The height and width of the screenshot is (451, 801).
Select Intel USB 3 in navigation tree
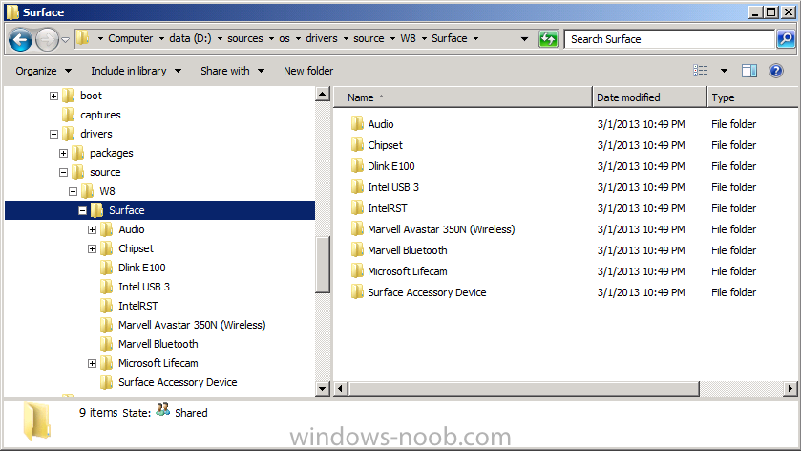[x=144, y=287]
